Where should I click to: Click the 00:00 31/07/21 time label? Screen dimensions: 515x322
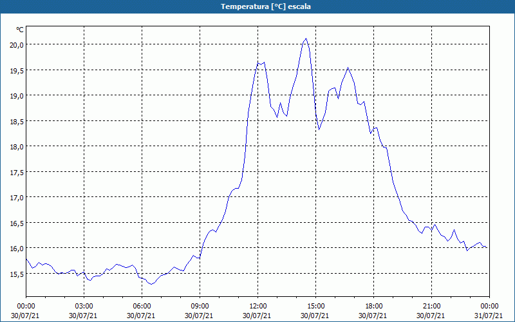point(489,311)
